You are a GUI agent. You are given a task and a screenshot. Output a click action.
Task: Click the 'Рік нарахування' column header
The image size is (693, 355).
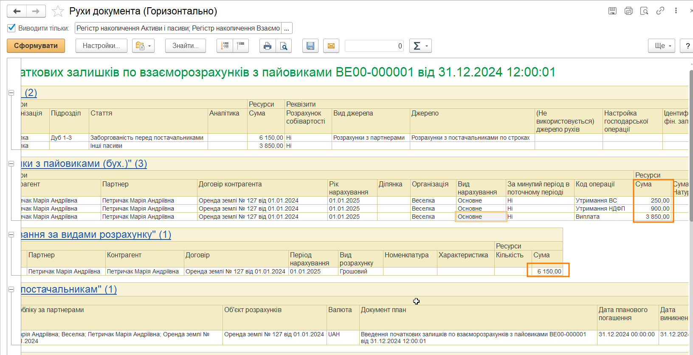point(352,188)
